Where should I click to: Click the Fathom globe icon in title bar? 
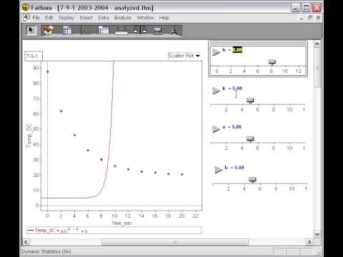tap(25, 7)
